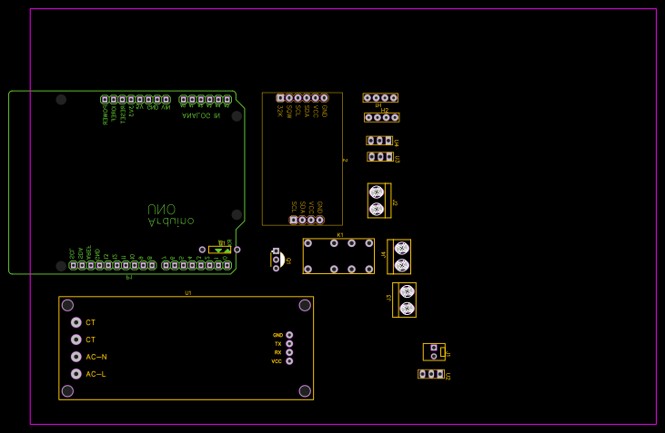The image size is (665, 433).
Task: Click the AC-L pad on U1
Action: 76,374
